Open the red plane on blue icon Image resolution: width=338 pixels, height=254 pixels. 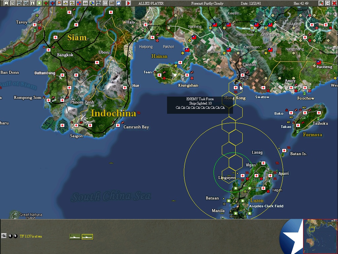click(x=52, y=3)
